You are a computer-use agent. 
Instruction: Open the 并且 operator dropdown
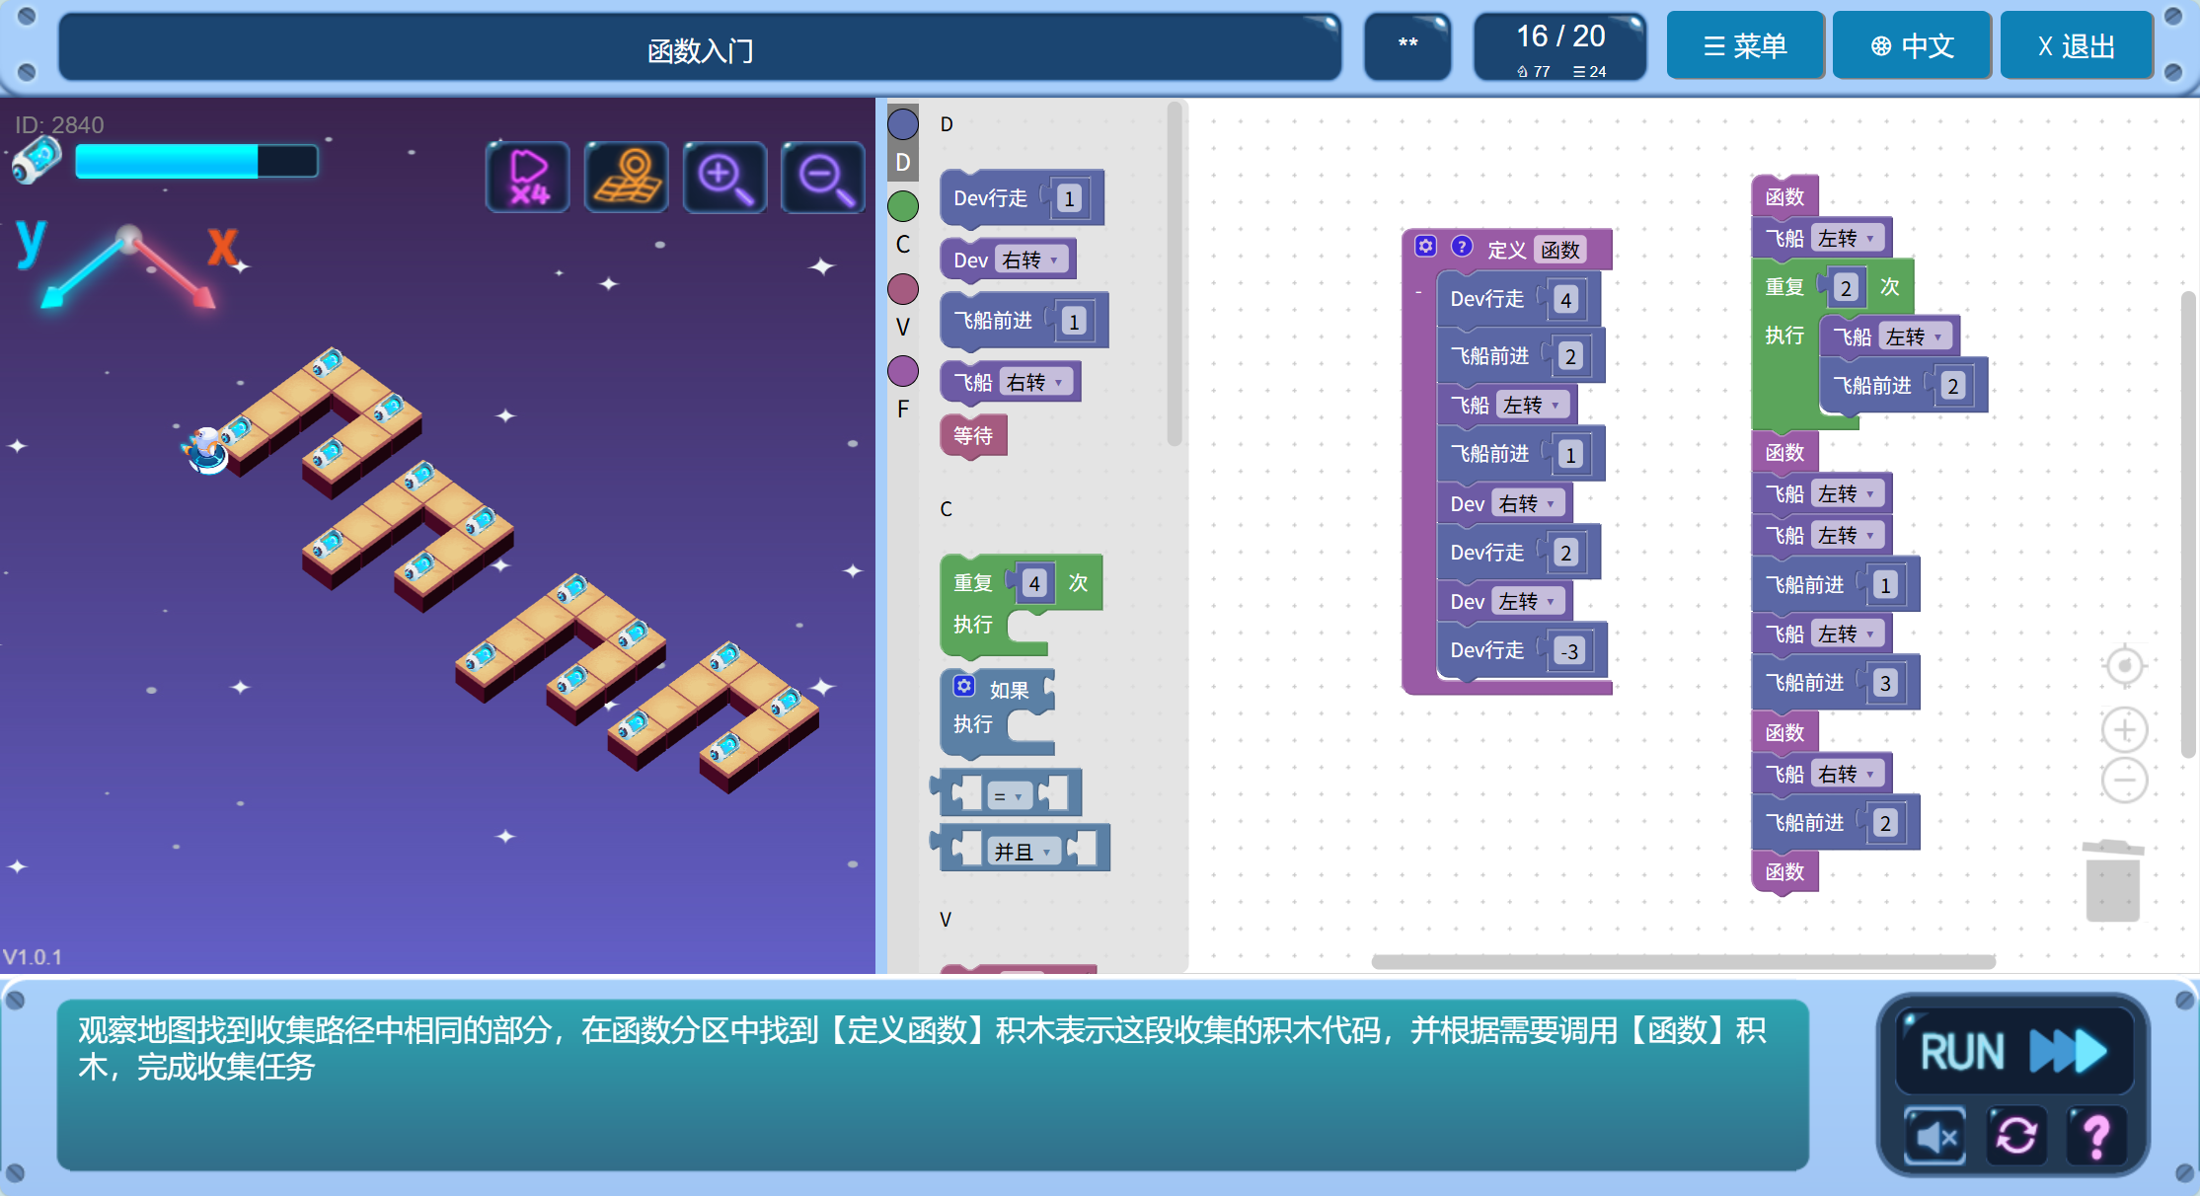(x=1024, y=851)
